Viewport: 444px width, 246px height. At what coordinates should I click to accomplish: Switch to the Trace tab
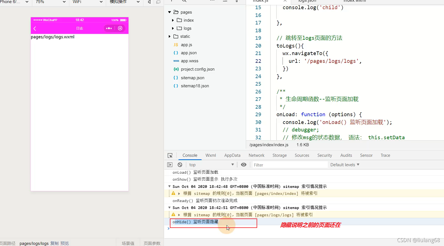point(385,155)
